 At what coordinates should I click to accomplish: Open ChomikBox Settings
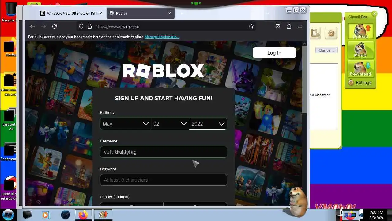pos(360,83)
